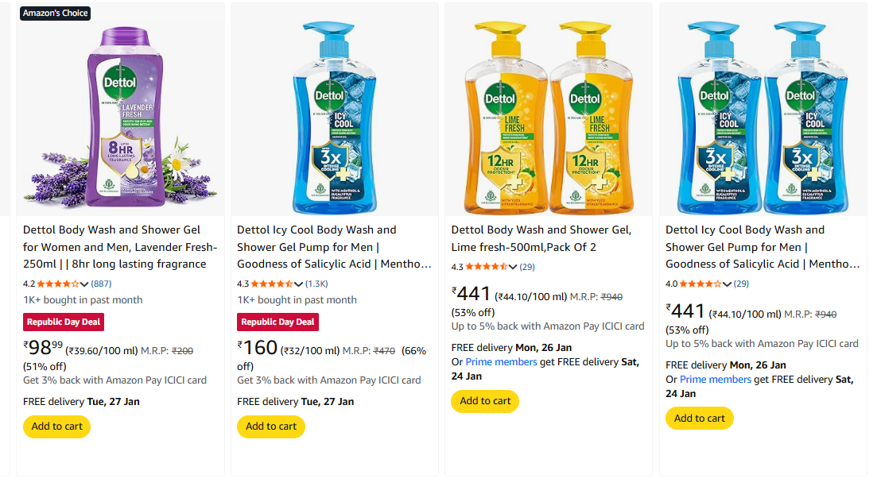Expand rating chevron for Lavender Fresh body wash
Screen dimensions: 881x490
point(85,284)
